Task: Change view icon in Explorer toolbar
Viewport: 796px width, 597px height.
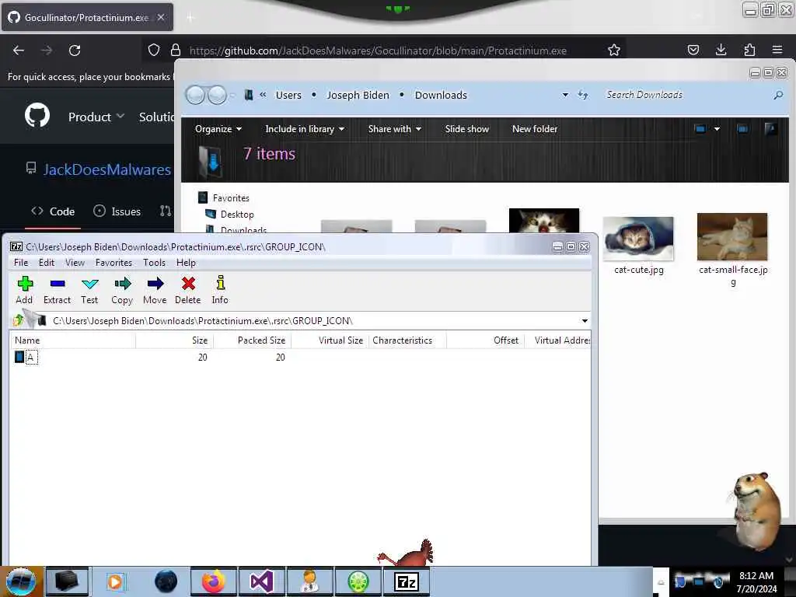Action: pyautogui.click(x=700, y=129)
